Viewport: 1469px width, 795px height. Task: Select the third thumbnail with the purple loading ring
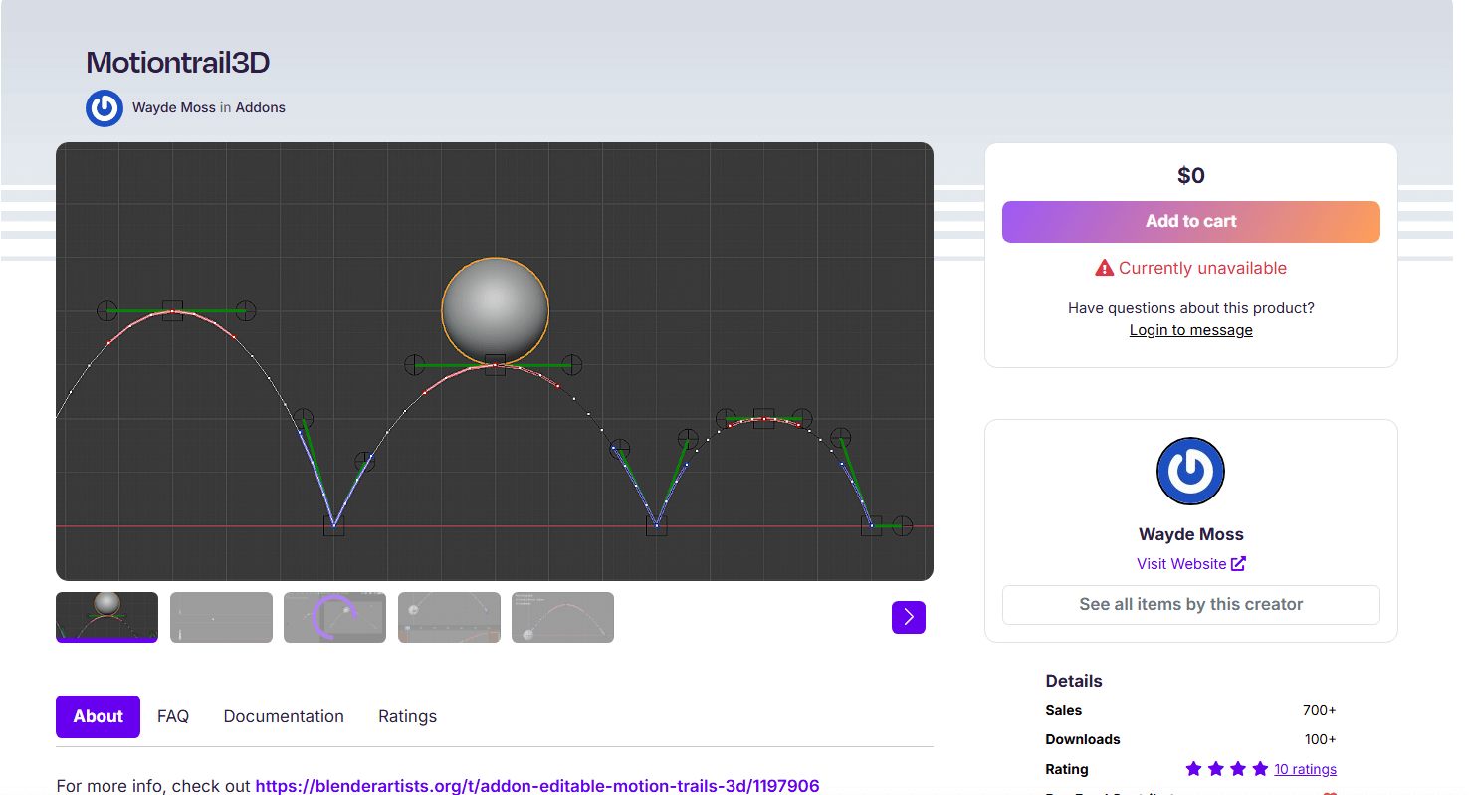click(x=334, y=617)
